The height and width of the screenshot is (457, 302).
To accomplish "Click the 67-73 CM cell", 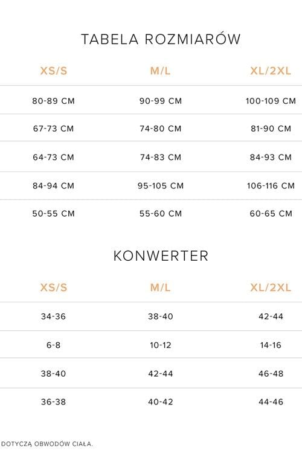I will 53,129.
